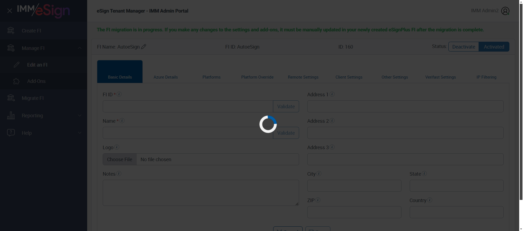Click the IMM Admin2 username
This screenshot has height=231, width=523.
tap(485, 11)
